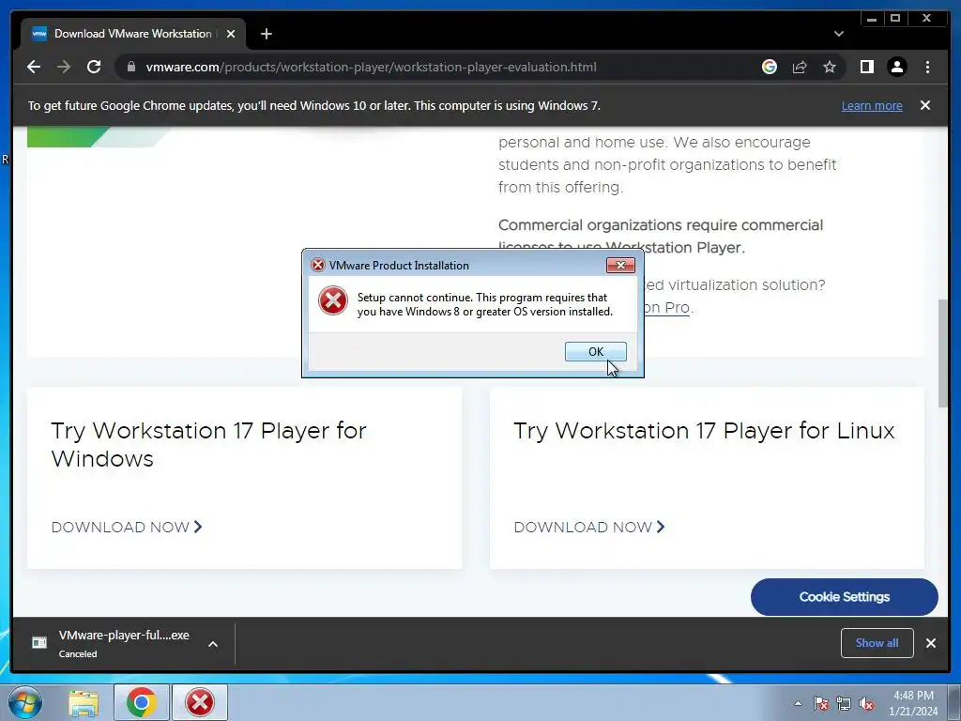The height and width of the screenshot is (721, 961).
Task: Click Learn more about Chrome updates
Action: click(872, 105)
